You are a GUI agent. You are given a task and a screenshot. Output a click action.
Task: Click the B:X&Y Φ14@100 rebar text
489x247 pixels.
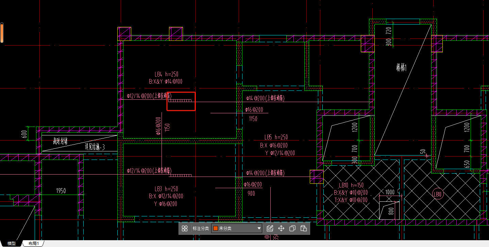(166, 82)
